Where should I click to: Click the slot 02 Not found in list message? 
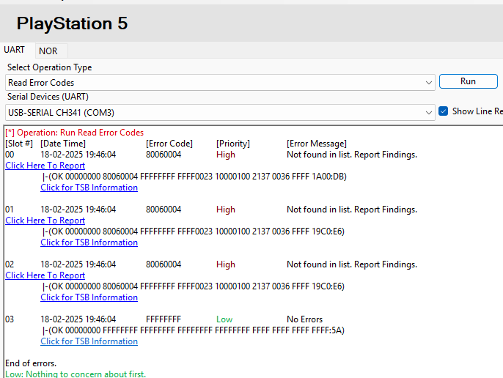pos(352,264)
